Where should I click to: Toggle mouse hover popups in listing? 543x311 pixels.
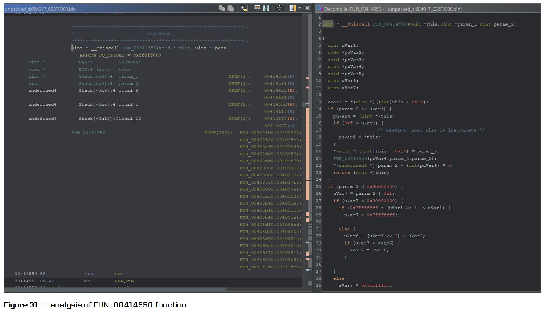pyautogui.click(x=244, y=8)
